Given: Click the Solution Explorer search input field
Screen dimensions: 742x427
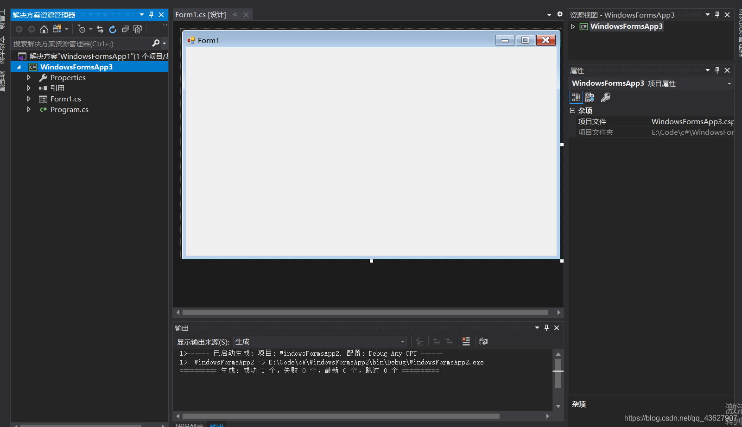Looking at the screenshot, I should click(81, 44).
